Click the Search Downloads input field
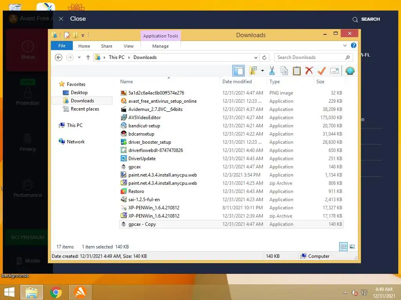 314,57
